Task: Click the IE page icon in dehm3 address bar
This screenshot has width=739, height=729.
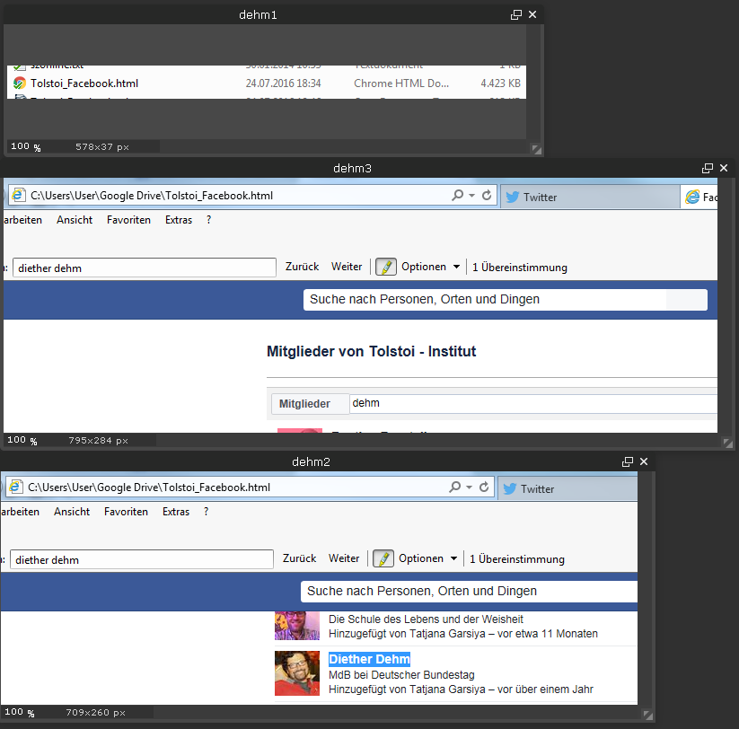Action: [19, 195]
